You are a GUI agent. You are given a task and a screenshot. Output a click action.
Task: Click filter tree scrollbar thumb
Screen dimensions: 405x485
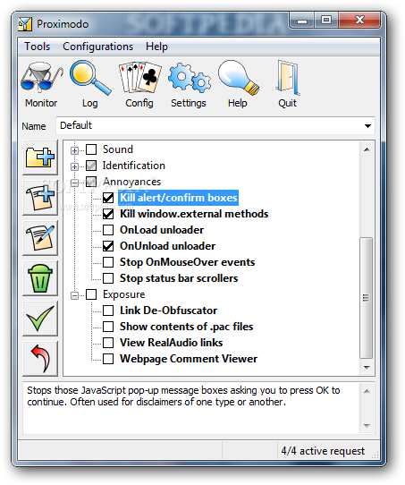click(x=367, y=297)
